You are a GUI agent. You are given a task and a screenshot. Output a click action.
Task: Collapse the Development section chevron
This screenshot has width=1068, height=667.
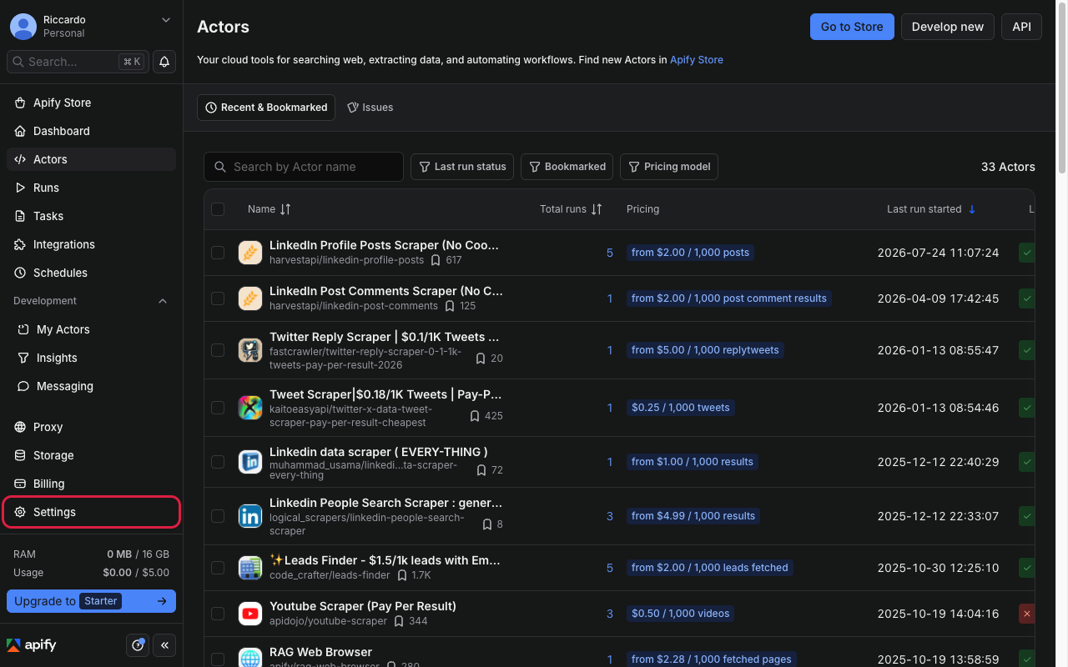pos(163,301)
